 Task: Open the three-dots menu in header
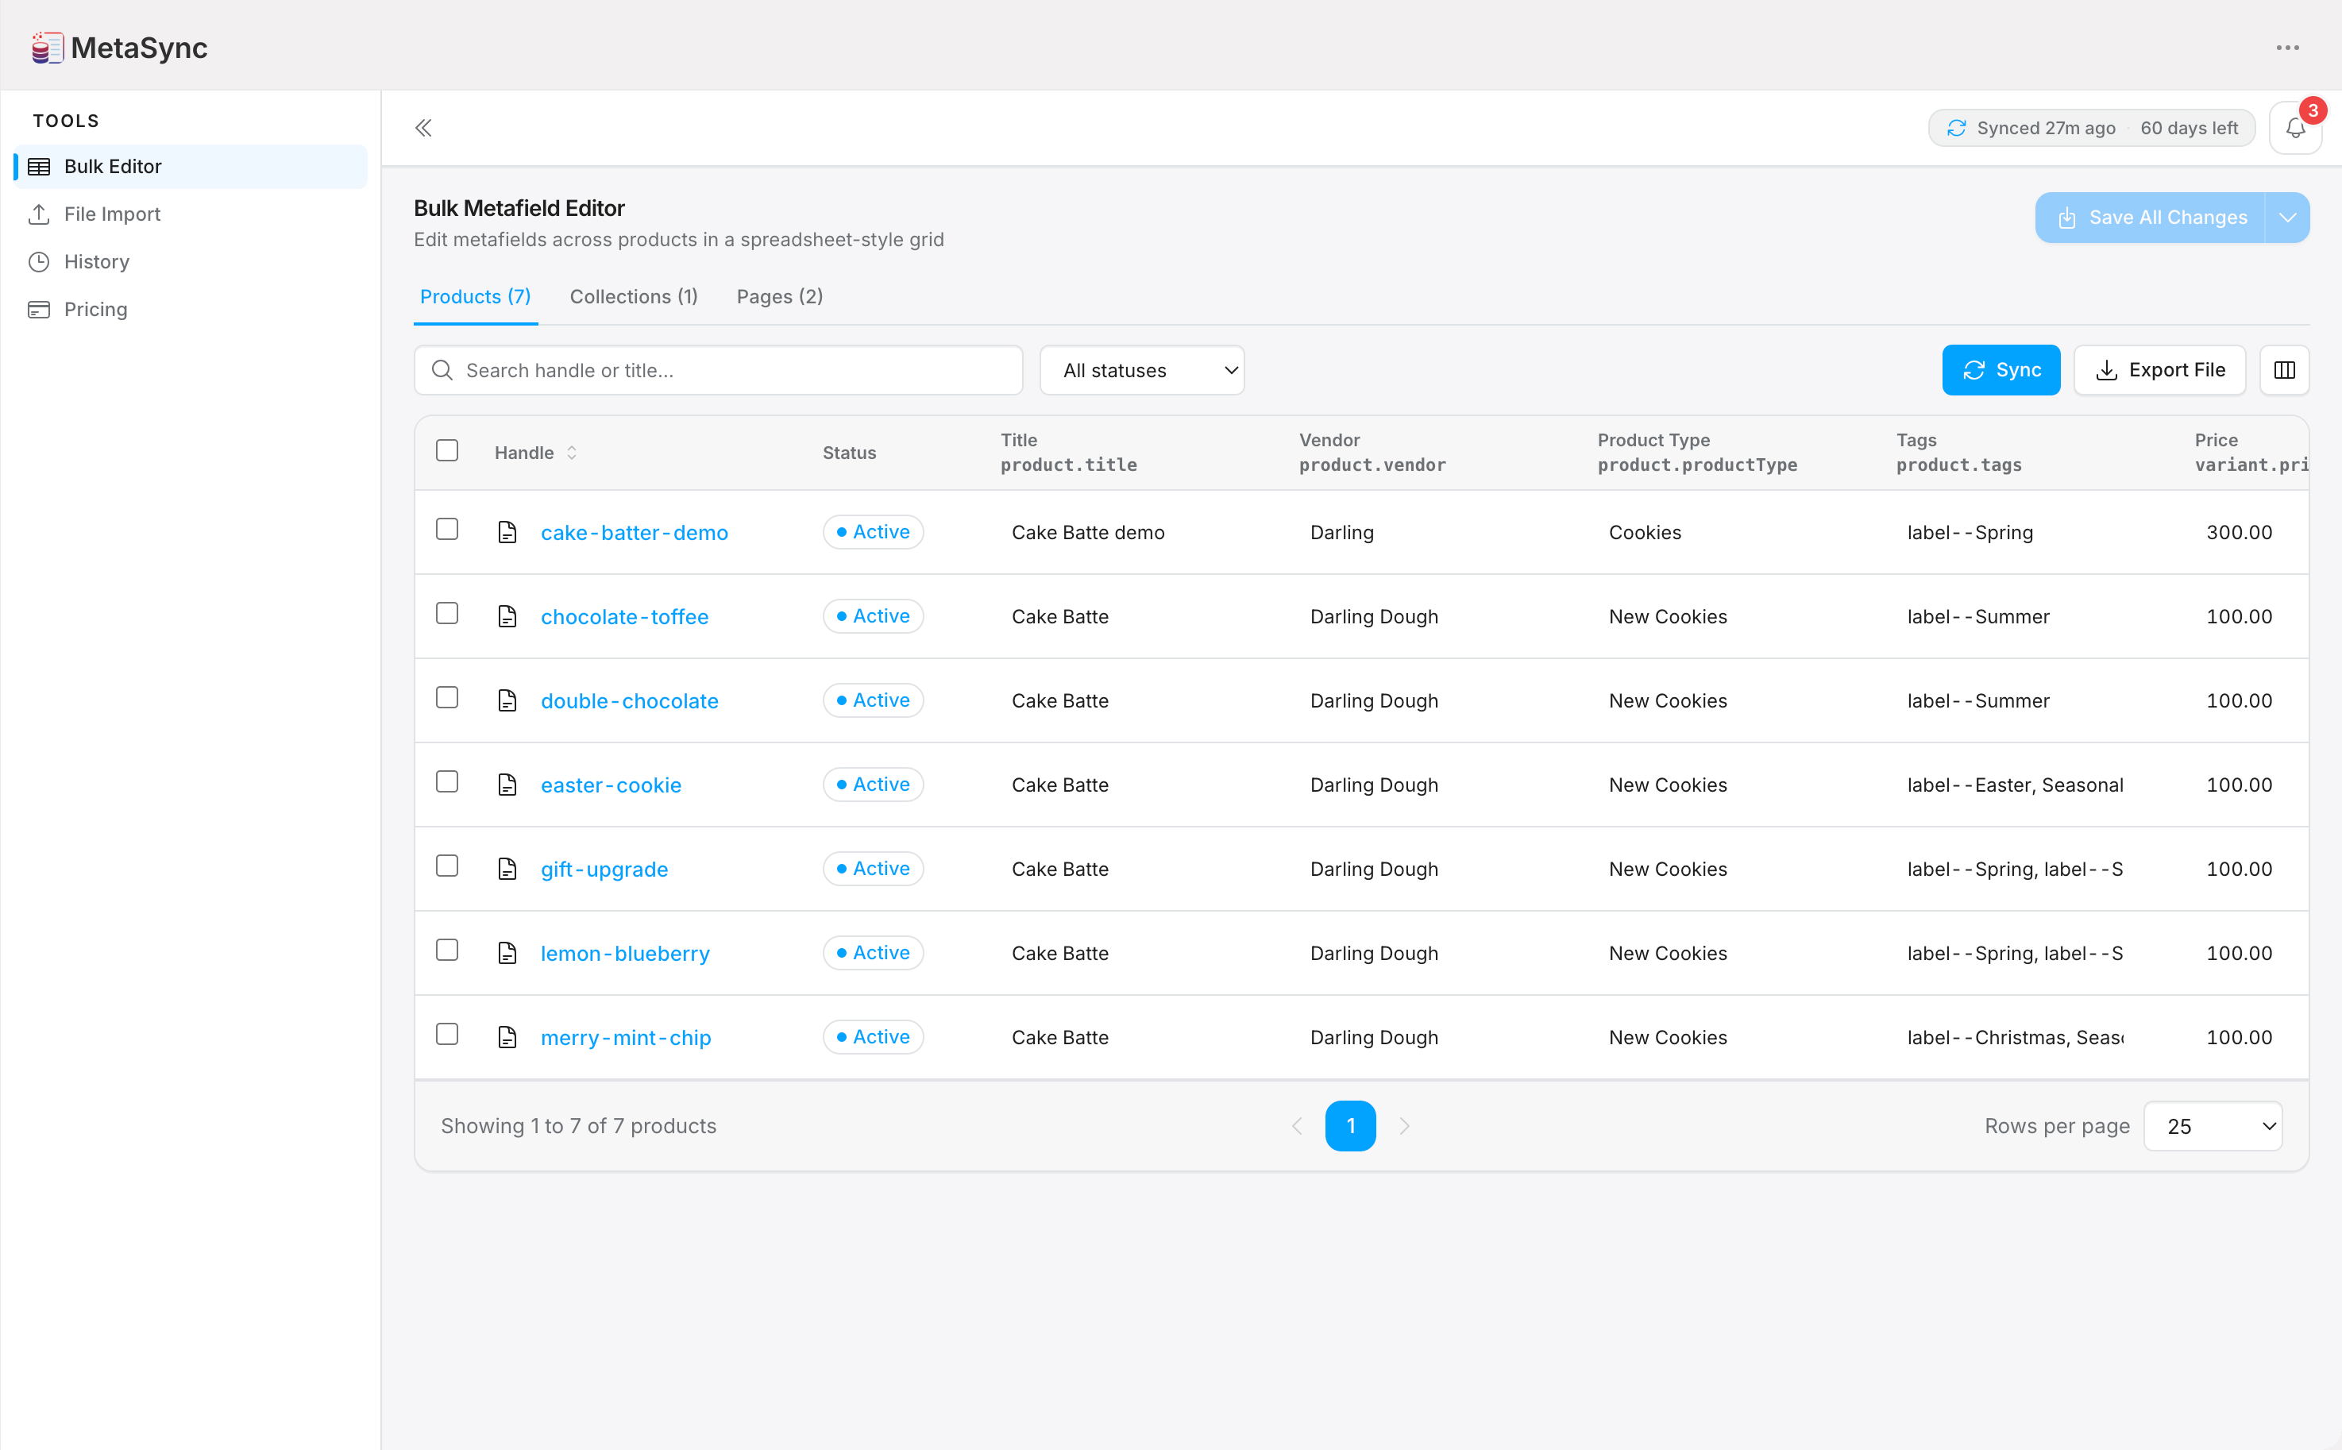pos(2287,47)
